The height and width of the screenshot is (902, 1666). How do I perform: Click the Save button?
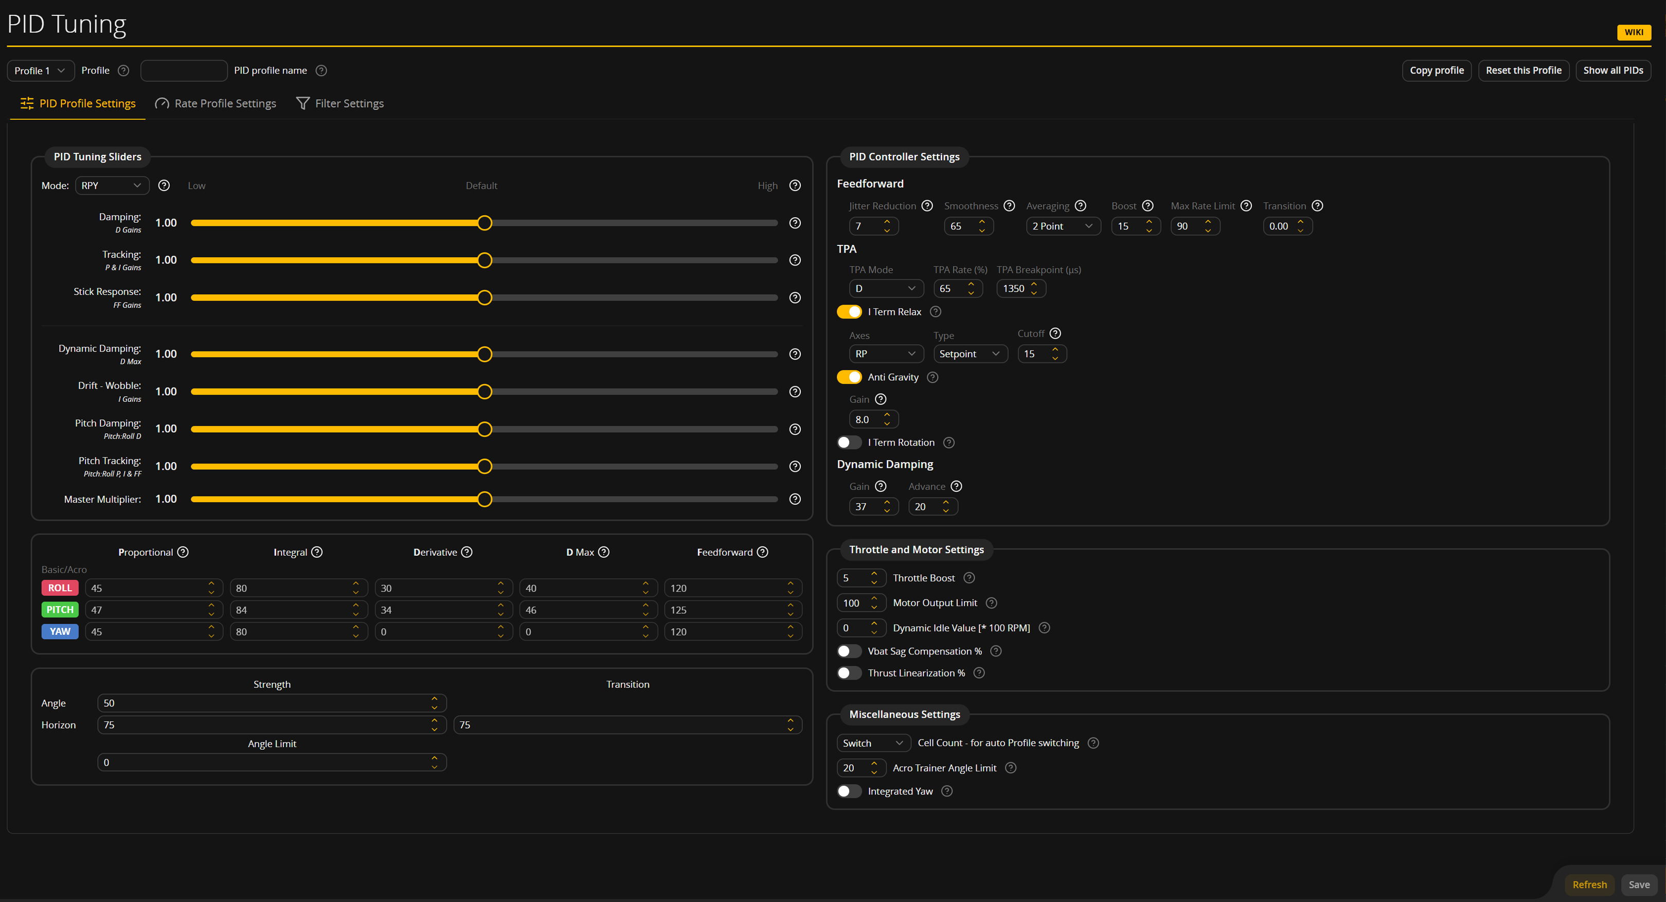tap(1639, 885)
